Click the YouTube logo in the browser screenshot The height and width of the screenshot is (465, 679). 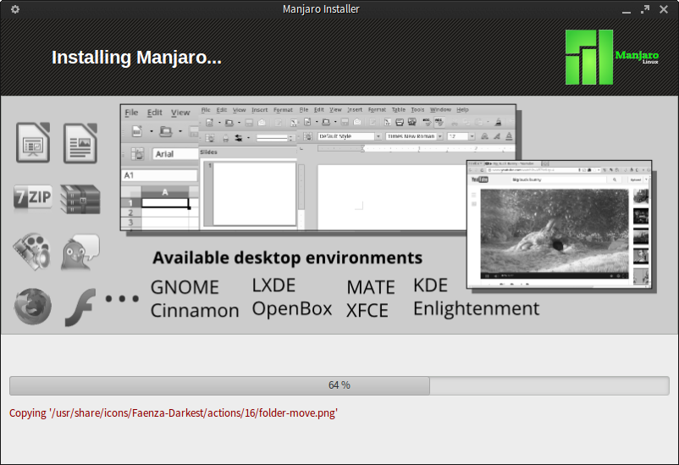click(480, 180)
